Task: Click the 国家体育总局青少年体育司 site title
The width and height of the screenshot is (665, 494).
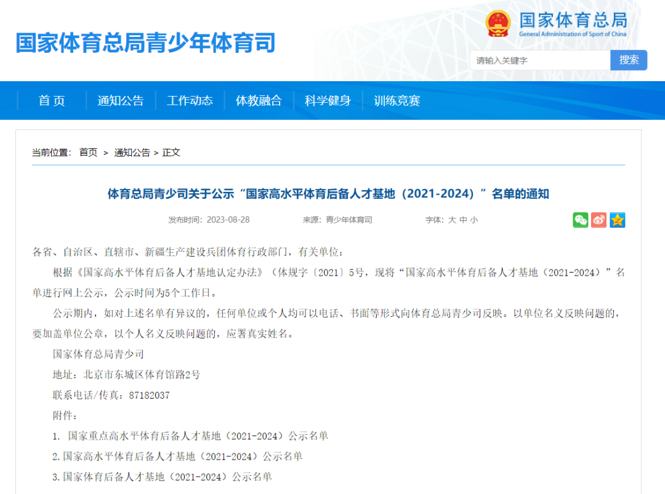Action: pos(146,43)
